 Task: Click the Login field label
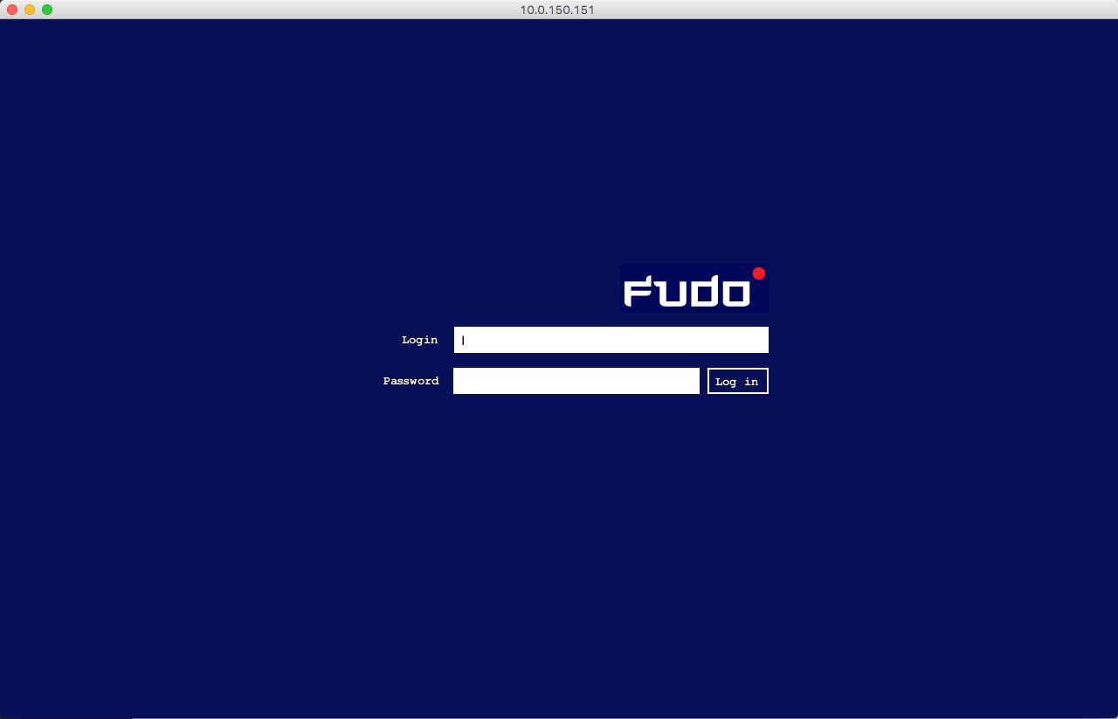tap(419, 340)
